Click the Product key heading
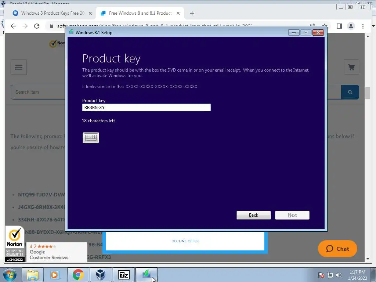Image resolution: width=376 pixels, height=282 pixels. [111, 58]
